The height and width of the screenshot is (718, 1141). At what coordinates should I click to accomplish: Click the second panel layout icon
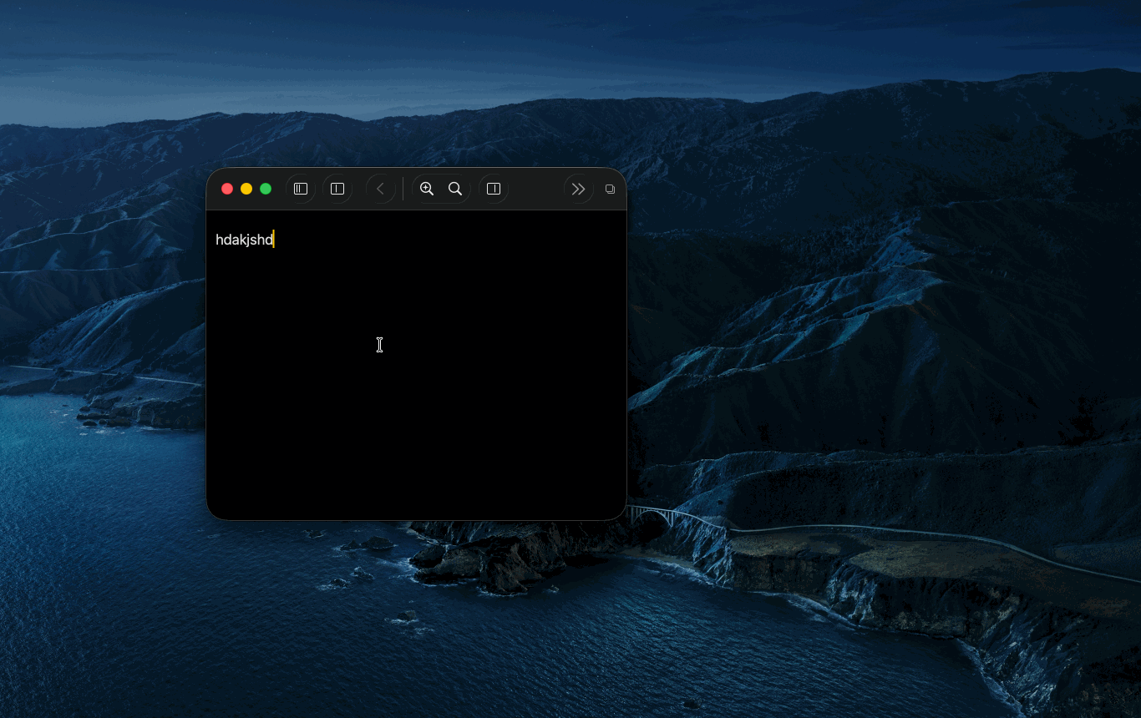pyautogui.click(x=337, y=189)
